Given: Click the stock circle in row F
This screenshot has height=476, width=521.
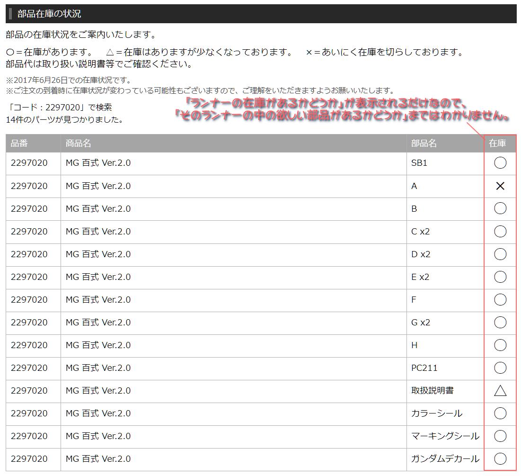Looking at the screenshot, I should coord(500,299).
